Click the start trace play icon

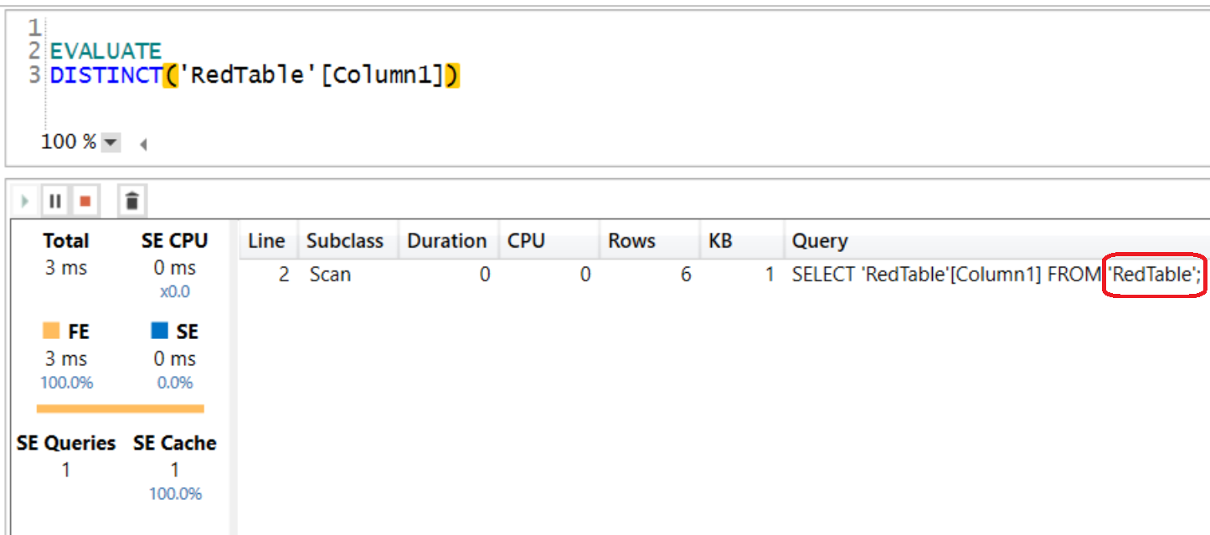tap(25, 201)
